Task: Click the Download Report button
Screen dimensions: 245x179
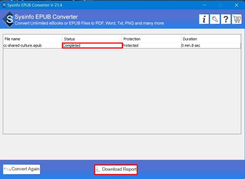Action: pos(116,169)
